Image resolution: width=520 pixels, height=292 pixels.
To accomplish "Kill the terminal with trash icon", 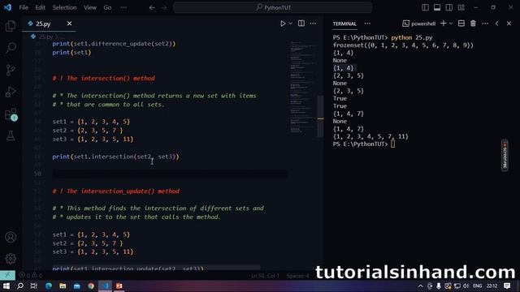I will [x=473, y=24].
